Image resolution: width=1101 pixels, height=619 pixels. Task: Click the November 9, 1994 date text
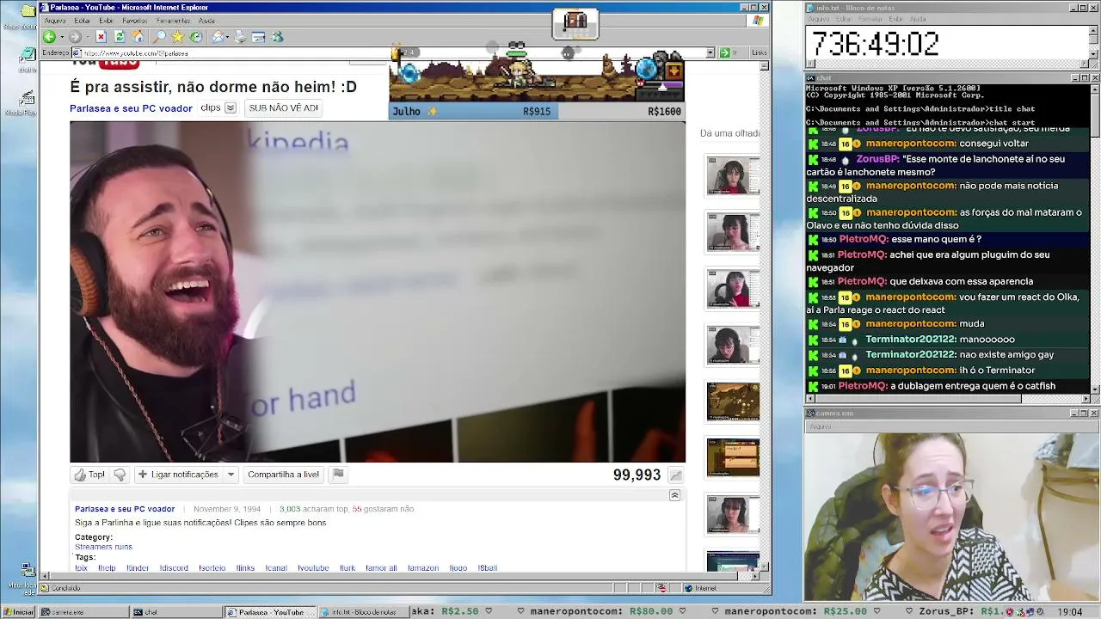coord(227,509)
